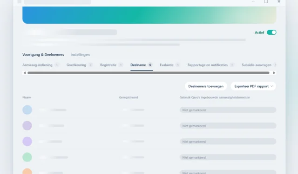
Task: Click the Geregistreerd column header
Action: tap(129, 97)
